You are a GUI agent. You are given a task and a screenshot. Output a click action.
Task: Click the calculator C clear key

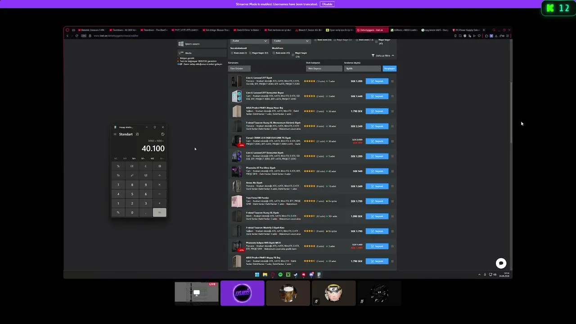tap(146, 166)
